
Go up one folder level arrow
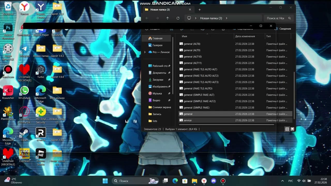(x=168, y=18)
